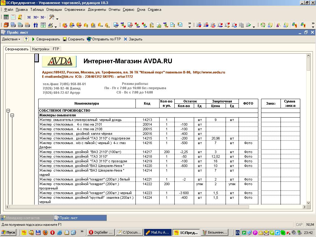Screen dimensions: 316x237
Task: Click the green play arrow Сформировать icon
Action: (33, 39)
